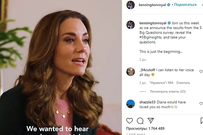Image resolution: width=203 pixels, height=135 pixels.
Task: Open _04cutoff's profile picture
Action: (x=130, y=72)
